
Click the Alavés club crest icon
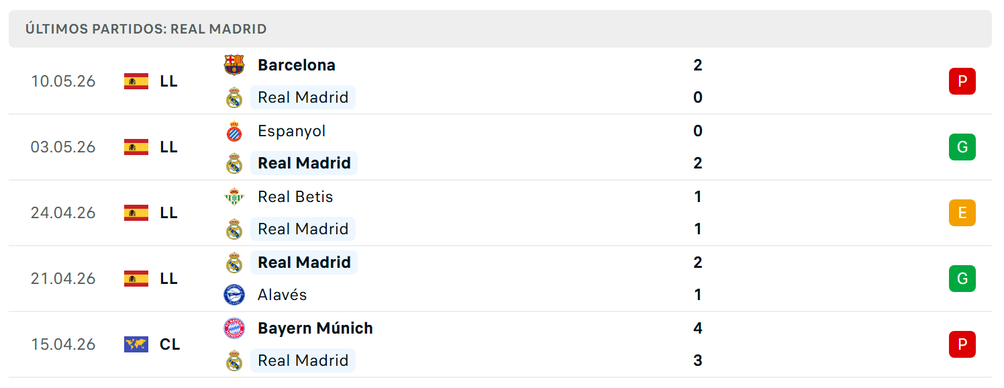[234, 295]
